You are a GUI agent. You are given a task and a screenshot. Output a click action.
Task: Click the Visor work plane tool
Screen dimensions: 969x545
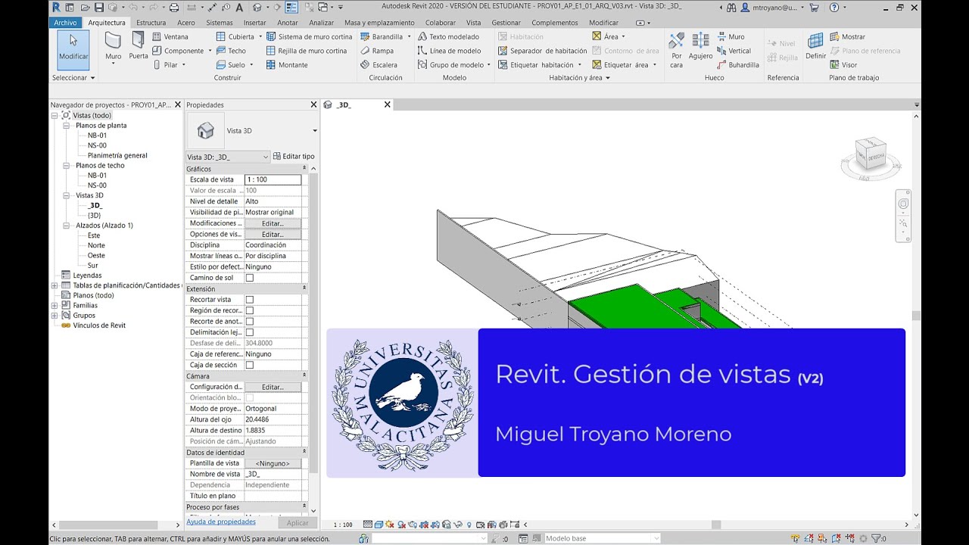(x=843, y=65)
